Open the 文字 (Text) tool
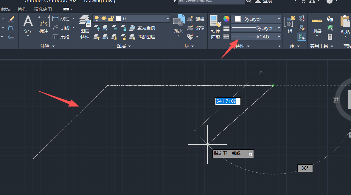Image resolution: width=351 pixels, height=195 pixels. coord(28,25)
